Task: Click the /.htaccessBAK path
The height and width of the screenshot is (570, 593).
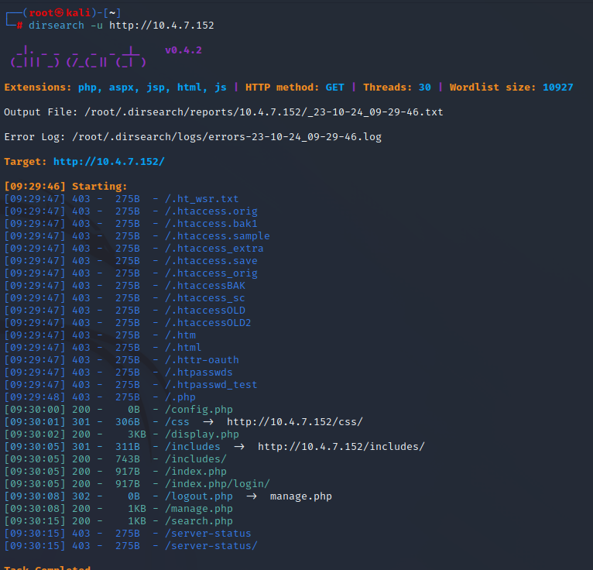Action: 205,286
